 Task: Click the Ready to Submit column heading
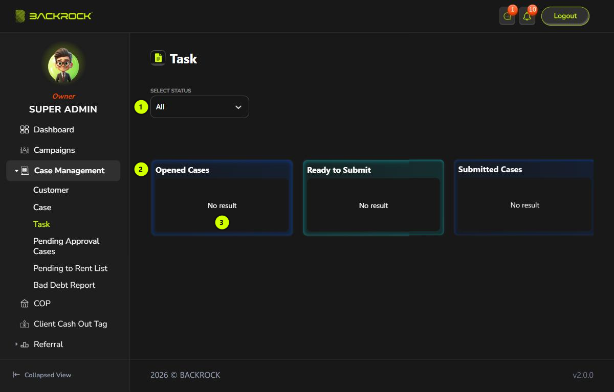(x=339, y=170)
